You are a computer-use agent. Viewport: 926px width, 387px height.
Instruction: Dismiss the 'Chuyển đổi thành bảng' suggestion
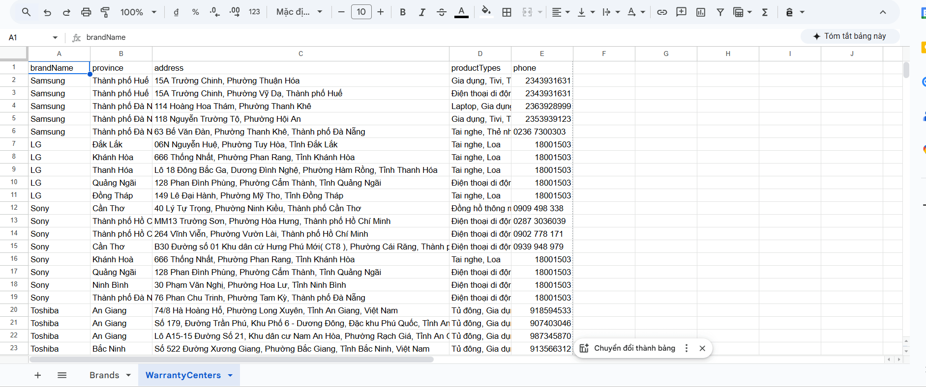[702, 348]
